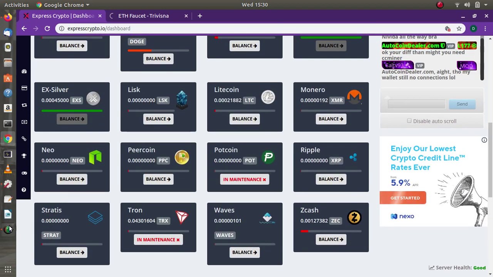Open Monero balance
Viewport: 493px width, 277px height.
[331, 119]
